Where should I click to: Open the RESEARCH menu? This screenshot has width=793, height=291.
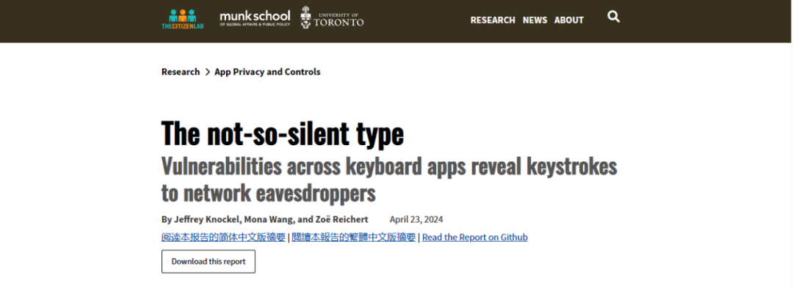(493, 21)
